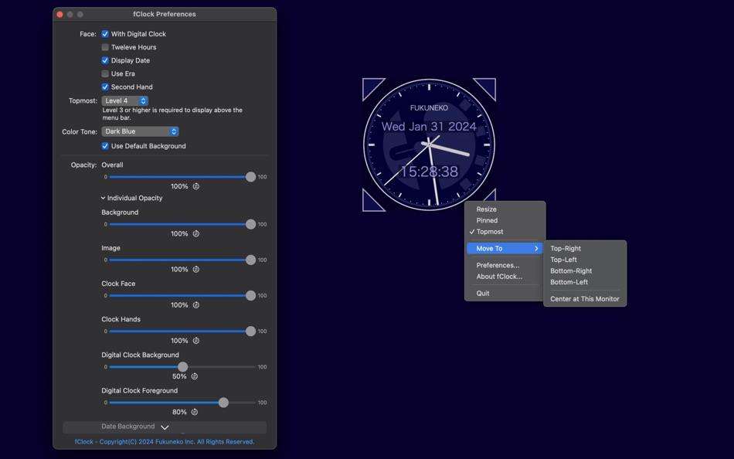Screen dimensions: 734x459
Task: Toggle the With Digital Clock checkbox
Action: [x=105, y=34]
